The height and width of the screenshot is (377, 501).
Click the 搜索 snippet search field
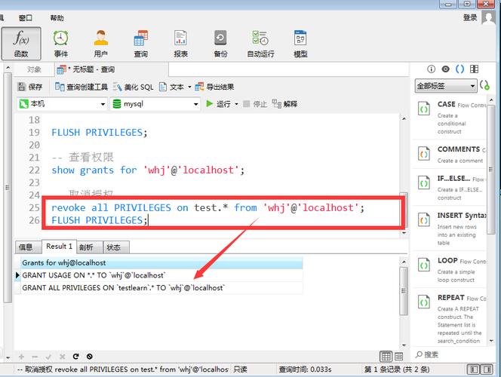453,354
